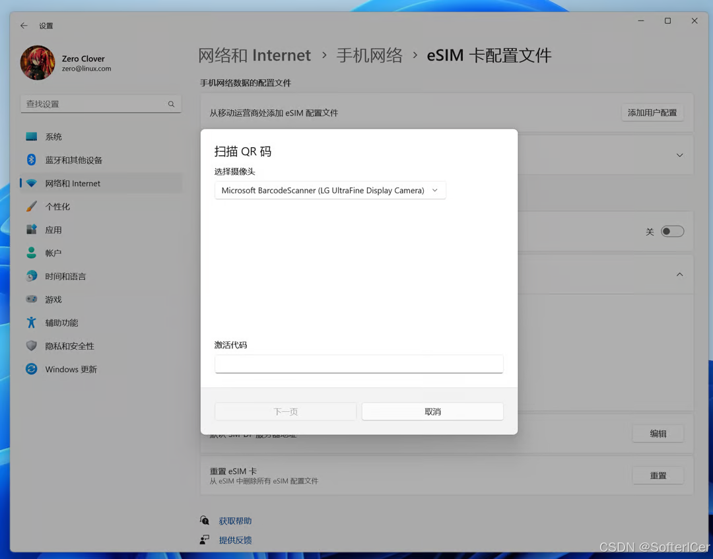This screenshot has height=559, width=713.
Task: Select the 应用 apps icon
Action: 32,230
